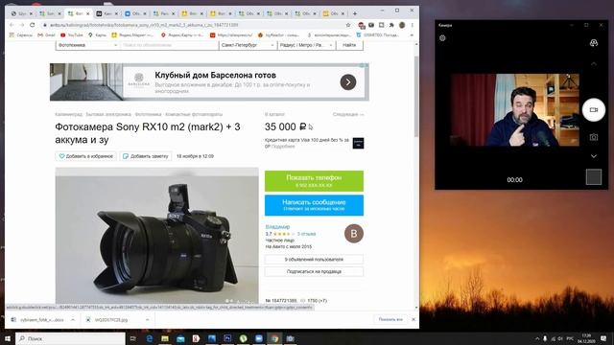Close the active Avito tab
The image size is (614, 345).
pyautogui.click(x=87, y=13)
